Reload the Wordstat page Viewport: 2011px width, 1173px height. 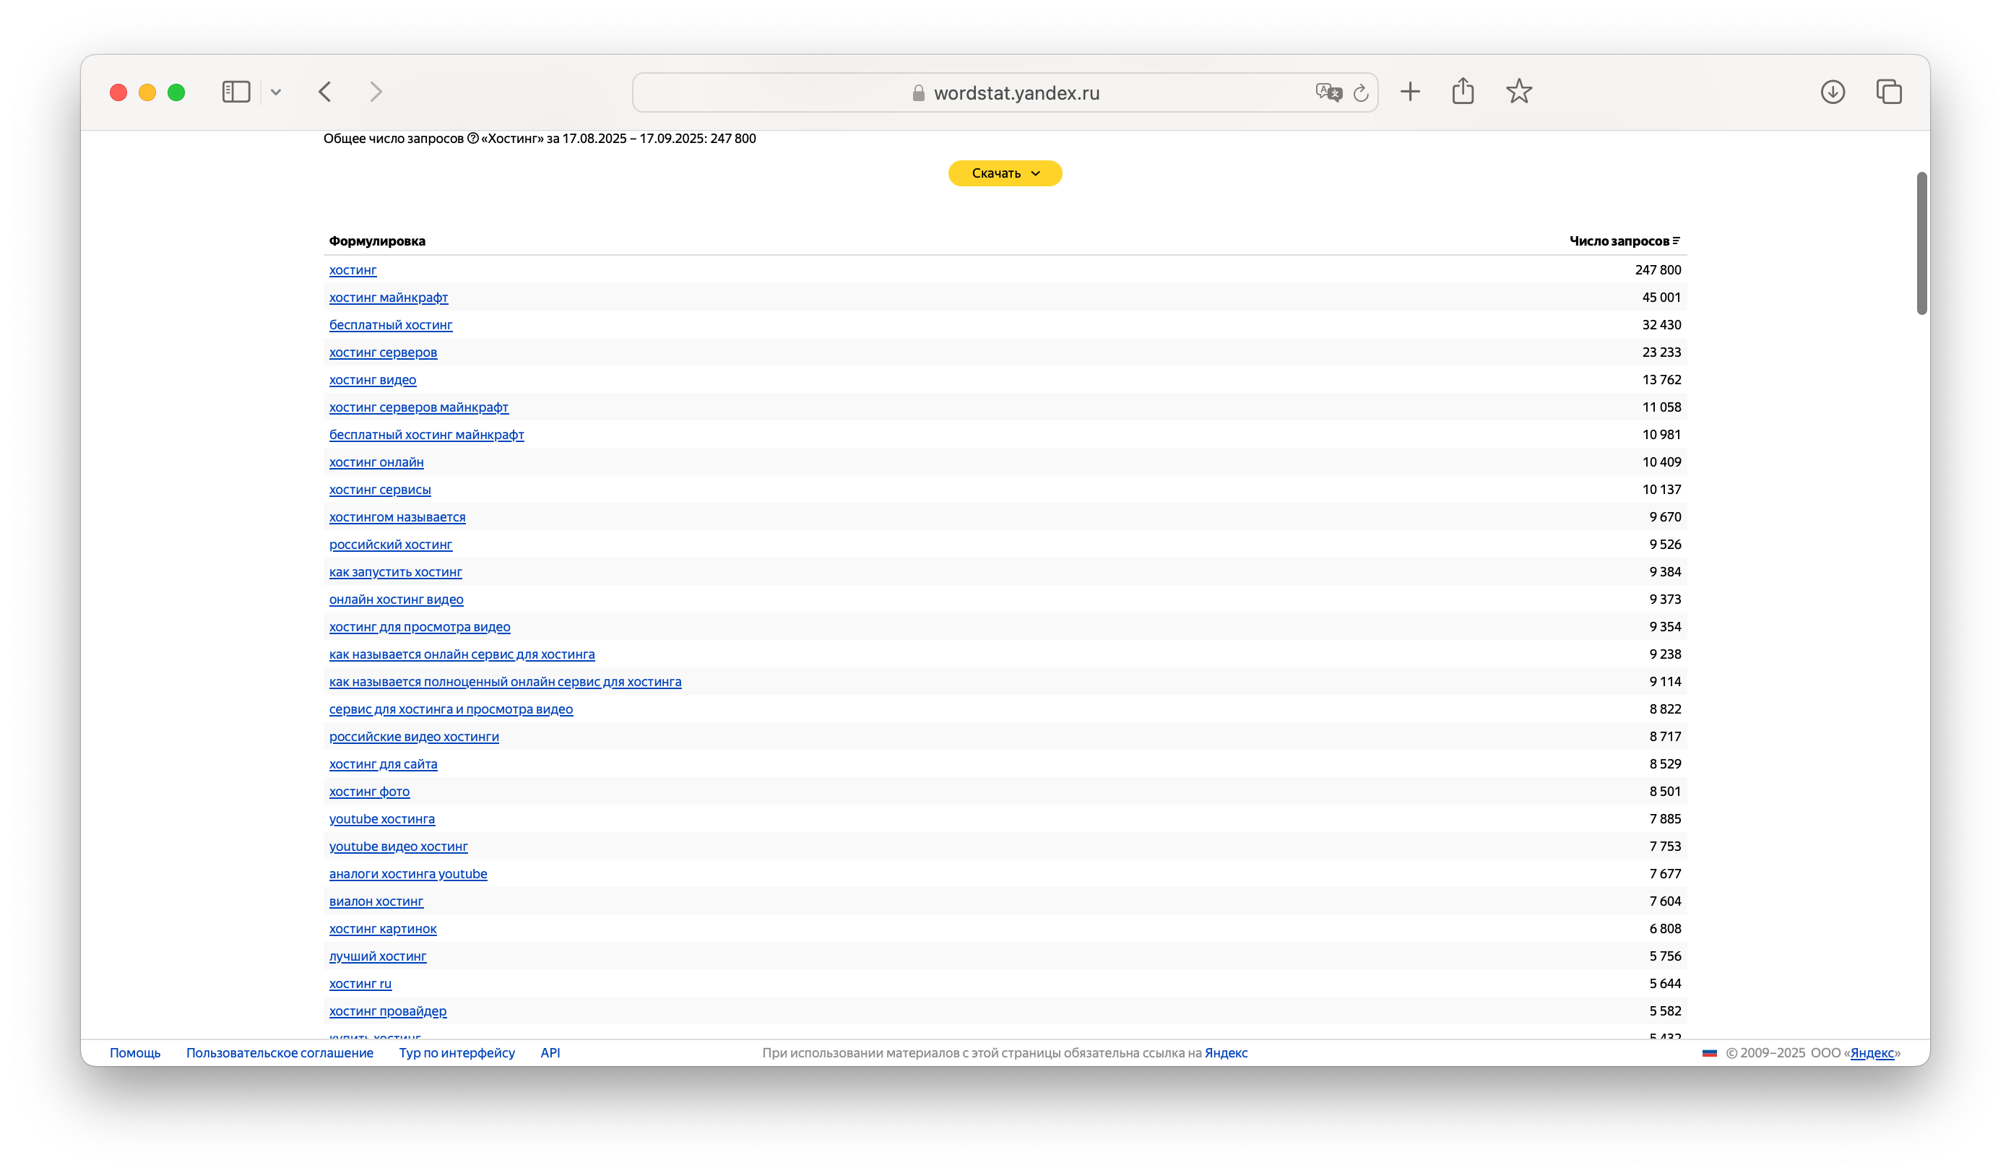(1362, 92)
